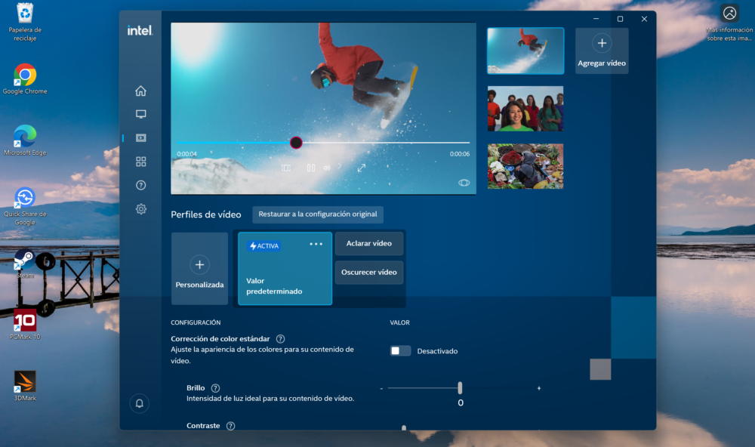Select the group of people video thumbnail
The height and width of the screenshot is (447, 755).
525,109
